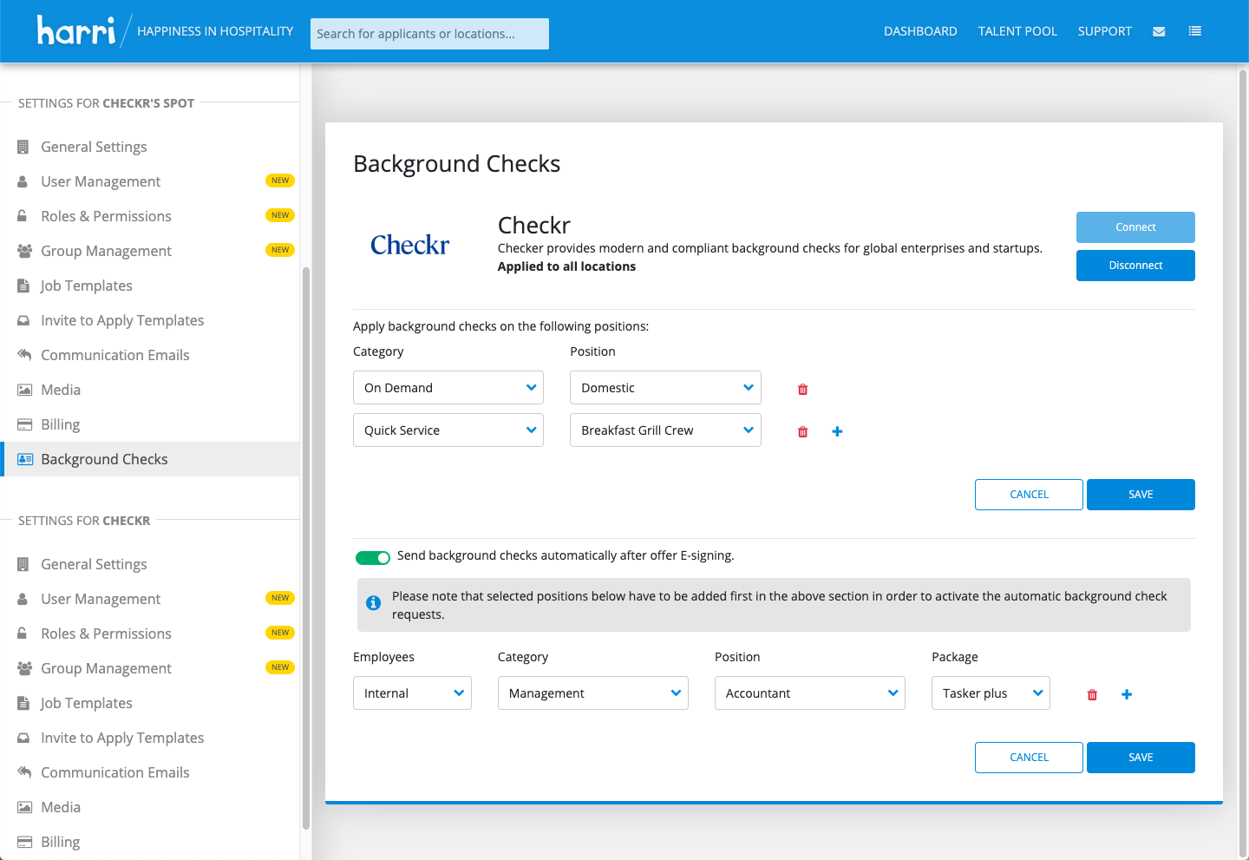
Task: Focus the search for applicants or locations field
Action: (x=429, y=34)
